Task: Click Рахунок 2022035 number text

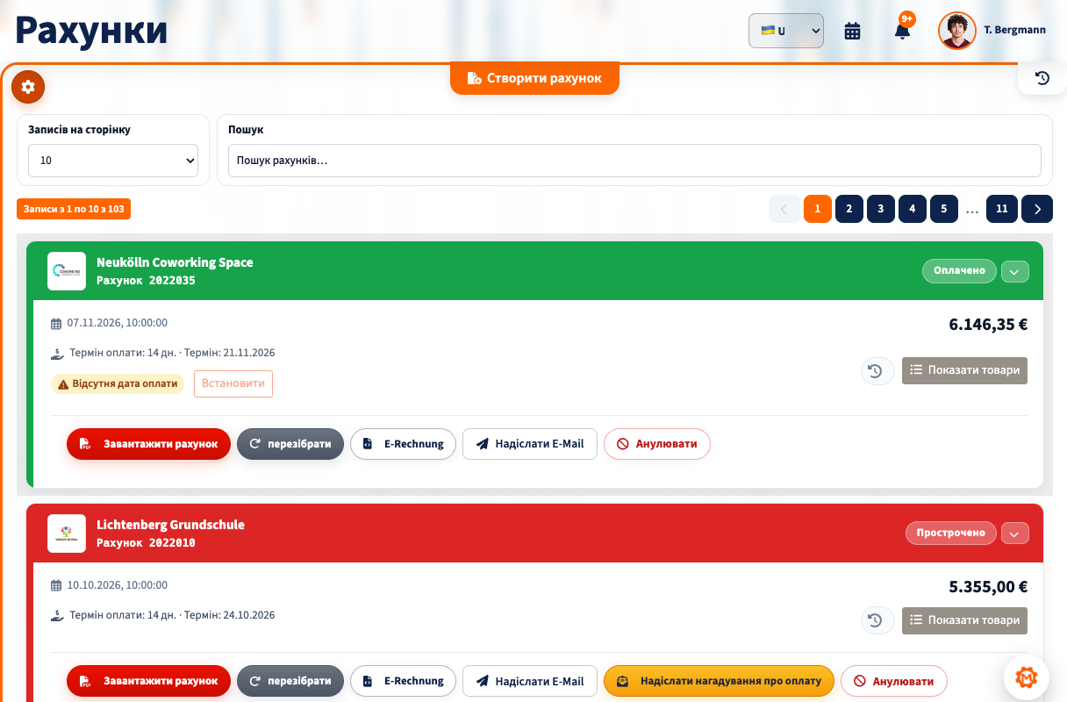Action: pyautogui.click(x=146, y=281)
